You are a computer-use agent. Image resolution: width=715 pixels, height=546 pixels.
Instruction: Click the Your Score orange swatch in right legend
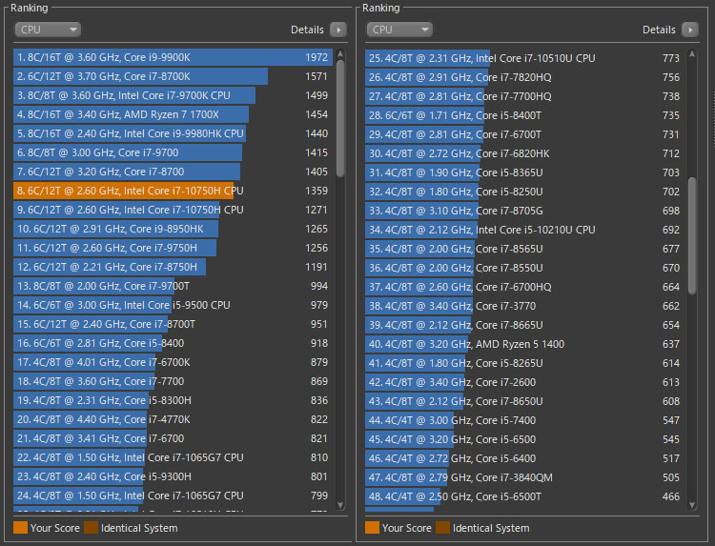point(372,528)
